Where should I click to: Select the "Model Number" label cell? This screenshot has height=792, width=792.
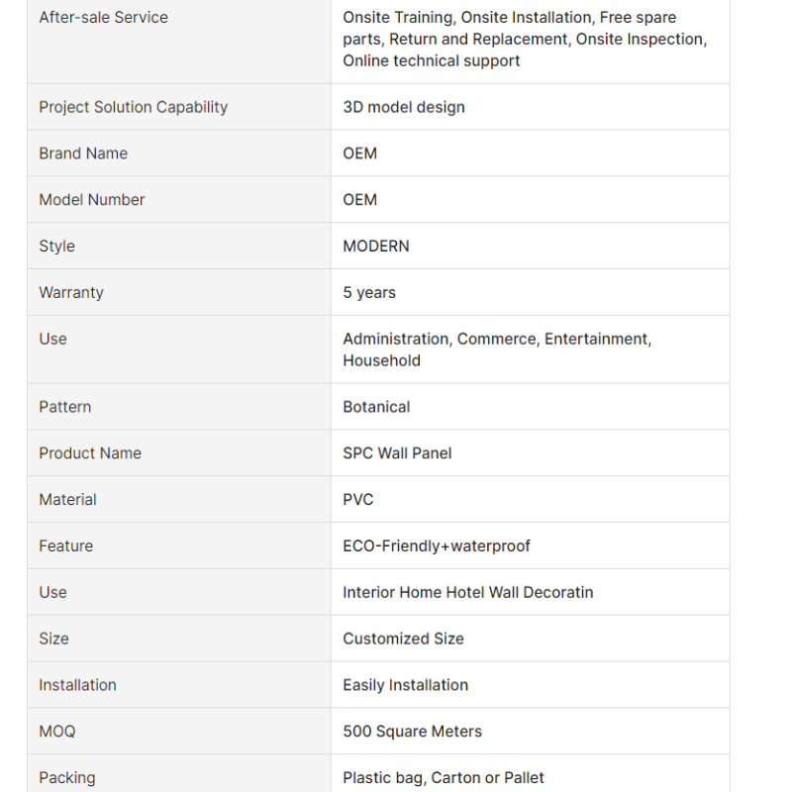(91, 200)
